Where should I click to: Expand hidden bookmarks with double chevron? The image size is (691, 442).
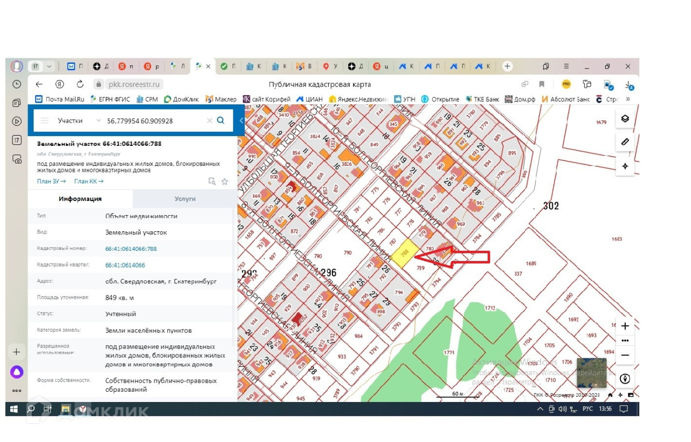click(x=628, y=99)
